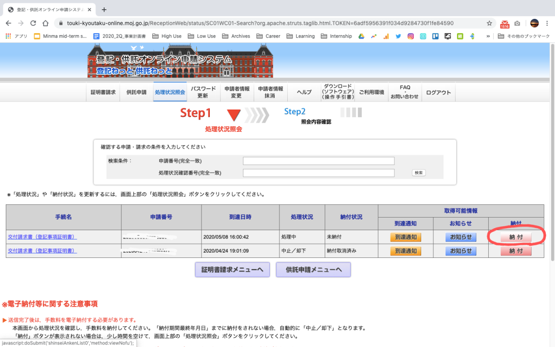555x347 pixels.
Task: Open the Instagram bookmark icon
Action: click(x=410, y=36)
